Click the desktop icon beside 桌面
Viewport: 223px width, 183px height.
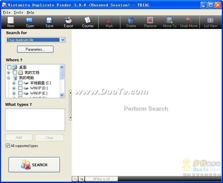[x=15, y=67]
